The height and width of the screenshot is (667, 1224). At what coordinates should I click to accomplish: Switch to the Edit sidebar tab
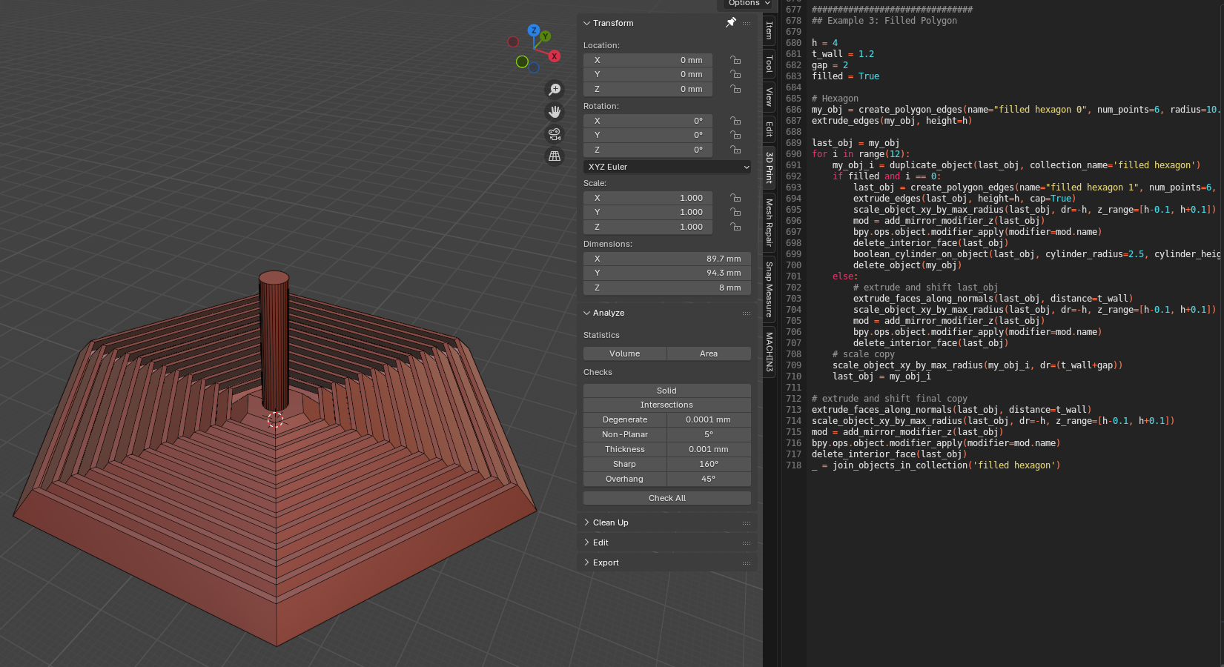tap(769, 130)
